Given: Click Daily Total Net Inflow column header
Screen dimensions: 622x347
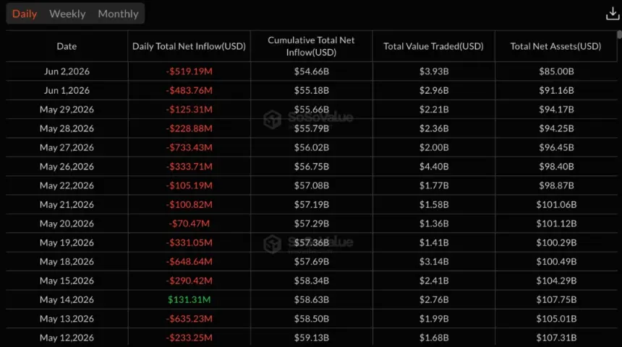Looking at the screenshot, I should click(189, 46).
